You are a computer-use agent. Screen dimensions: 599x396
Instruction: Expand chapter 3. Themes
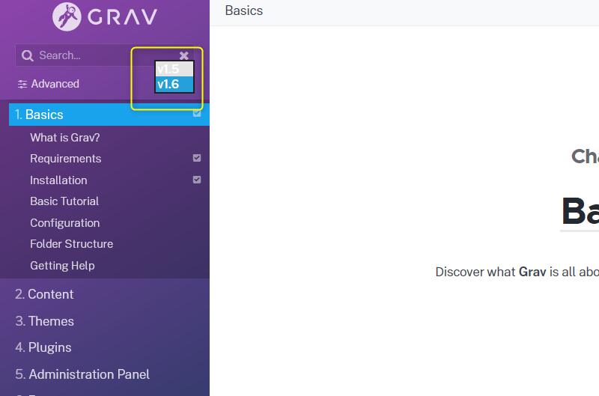click(x=44, y=321)
